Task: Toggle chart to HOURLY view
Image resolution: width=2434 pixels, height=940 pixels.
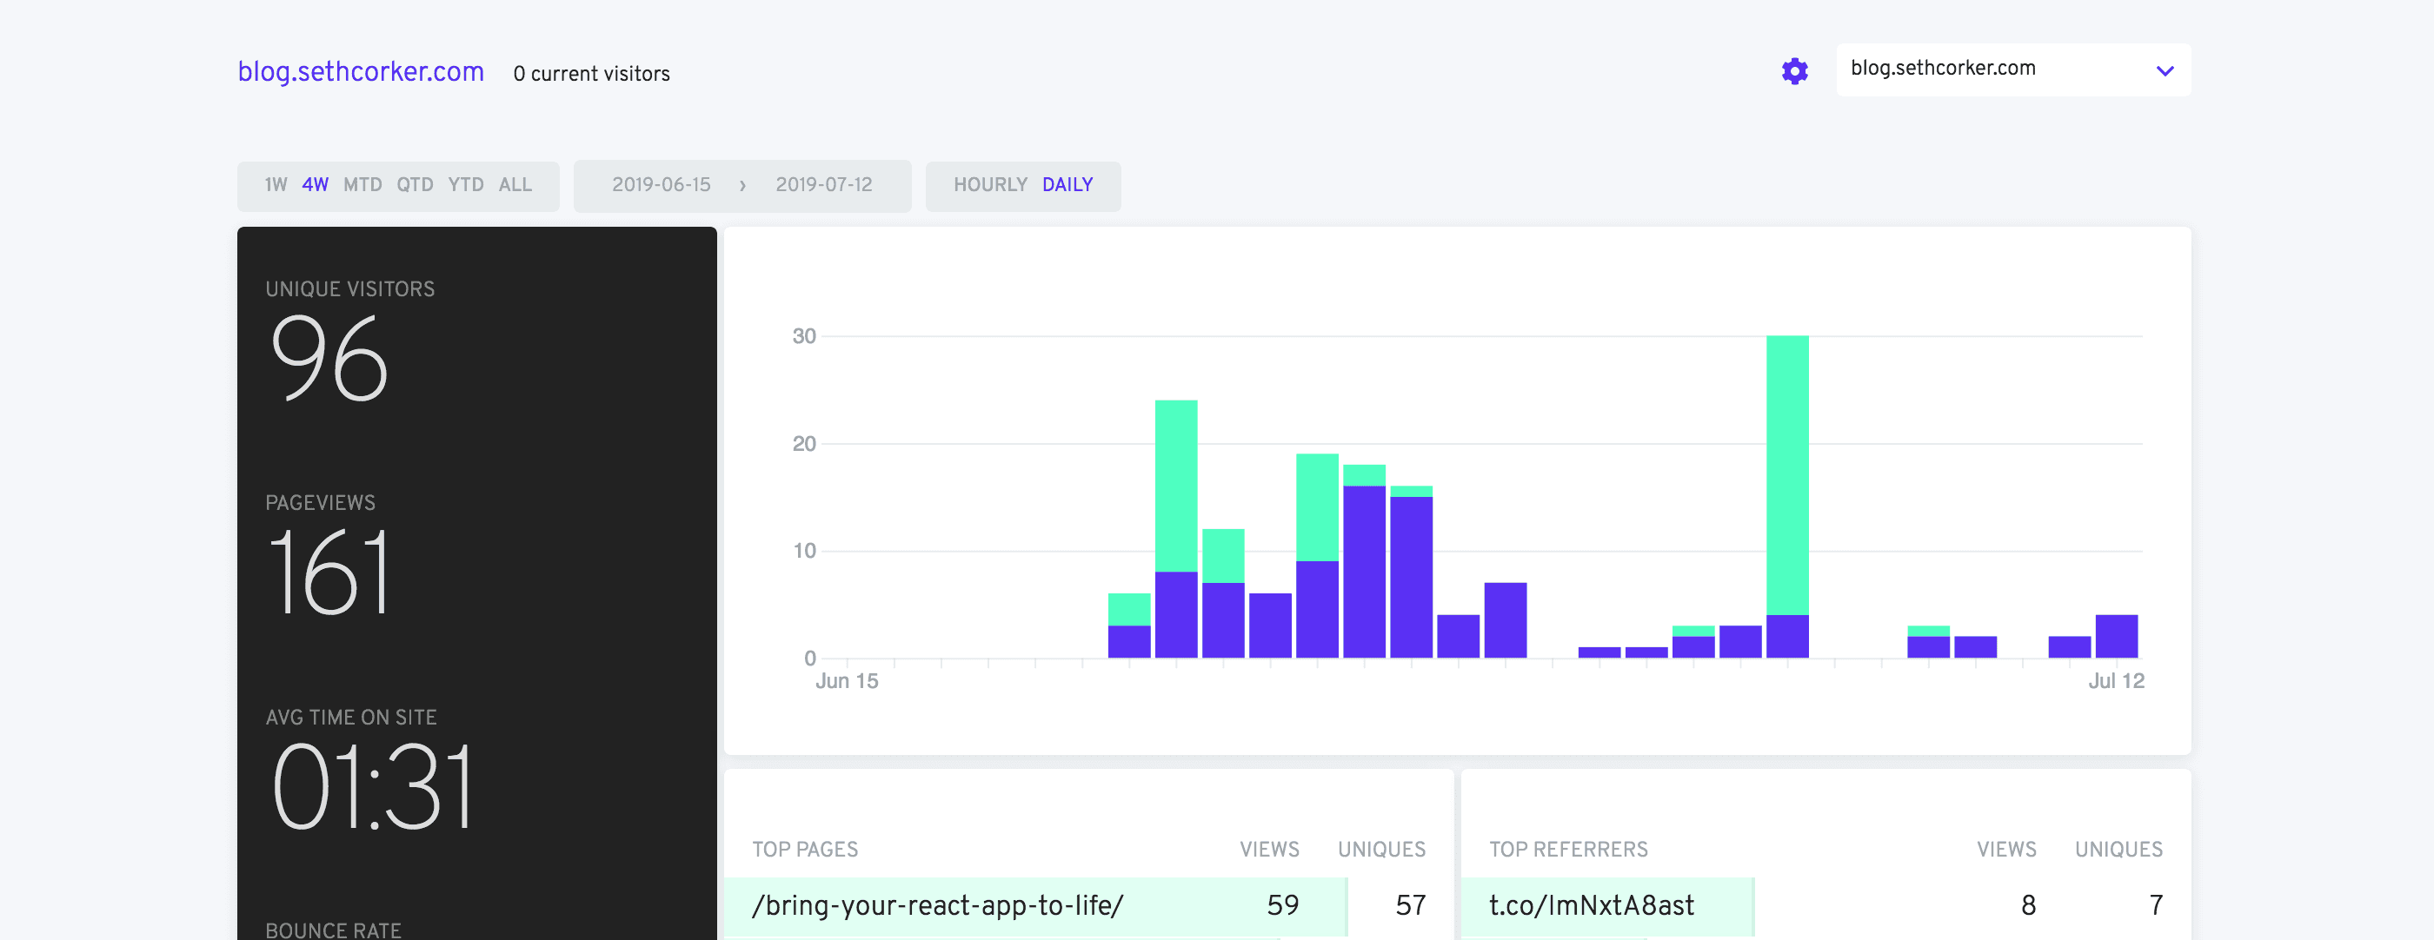Action: [989, 185]
